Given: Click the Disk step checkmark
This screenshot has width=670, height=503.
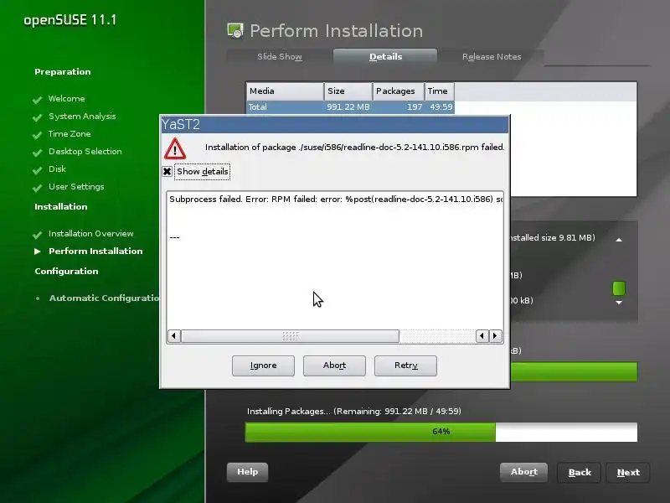Looking at the screenshot, I should coord(37,170).
